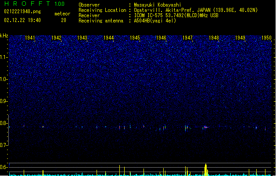Click the 1.1 frequency axis label
This screenshot has width=276, height=176.
coord(4,57)
